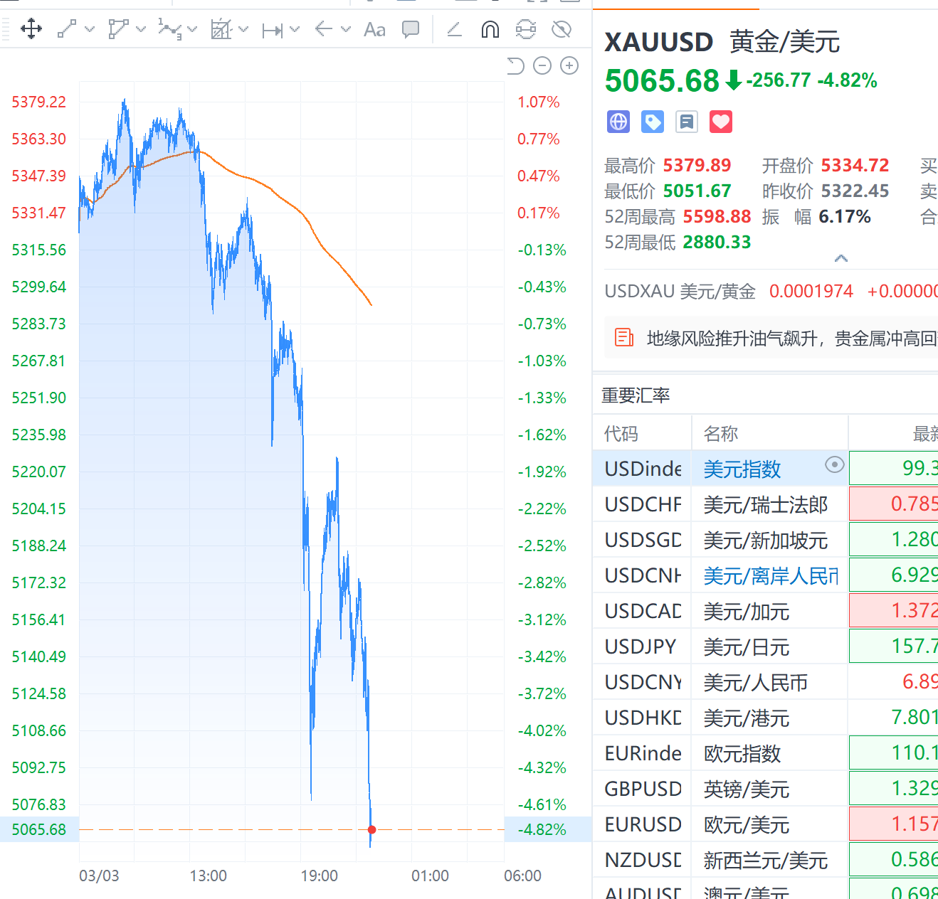
Task: Expand the arrow tool dropdown chevron
Action: (x=346, y=29)
